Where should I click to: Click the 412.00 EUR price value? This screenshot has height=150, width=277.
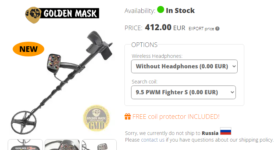(x=165, y=27)
